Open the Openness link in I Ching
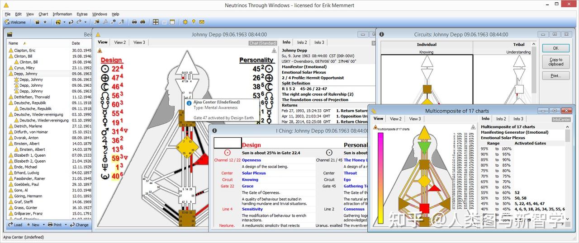 coord(252,160)
